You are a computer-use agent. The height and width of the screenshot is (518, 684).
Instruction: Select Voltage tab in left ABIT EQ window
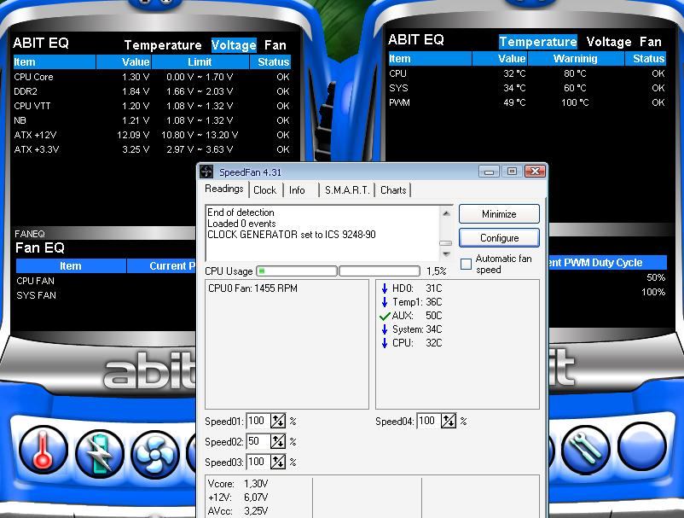point(234,45)
